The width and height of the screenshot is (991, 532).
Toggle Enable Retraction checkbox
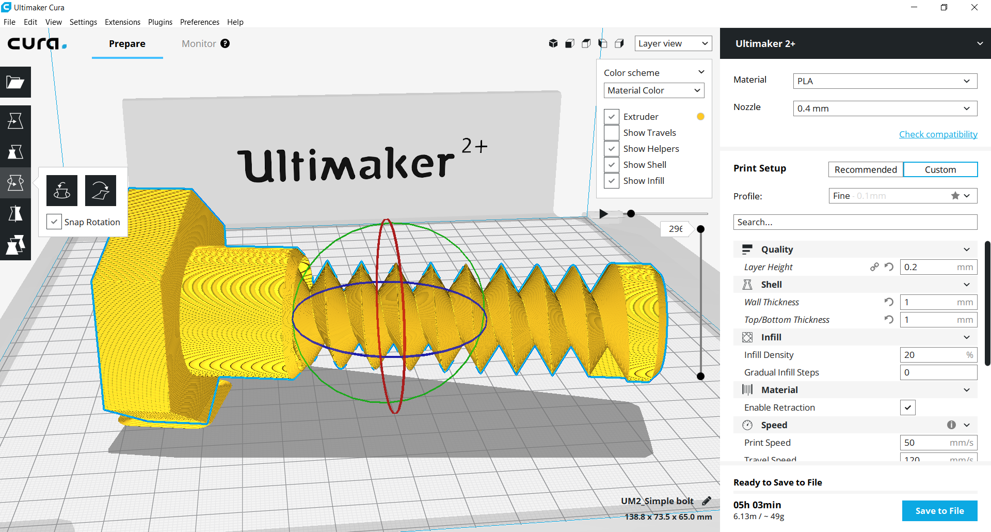(908, 408)
